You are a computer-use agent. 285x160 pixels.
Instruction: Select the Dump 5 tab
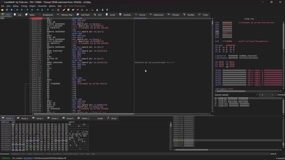(68, 118)
